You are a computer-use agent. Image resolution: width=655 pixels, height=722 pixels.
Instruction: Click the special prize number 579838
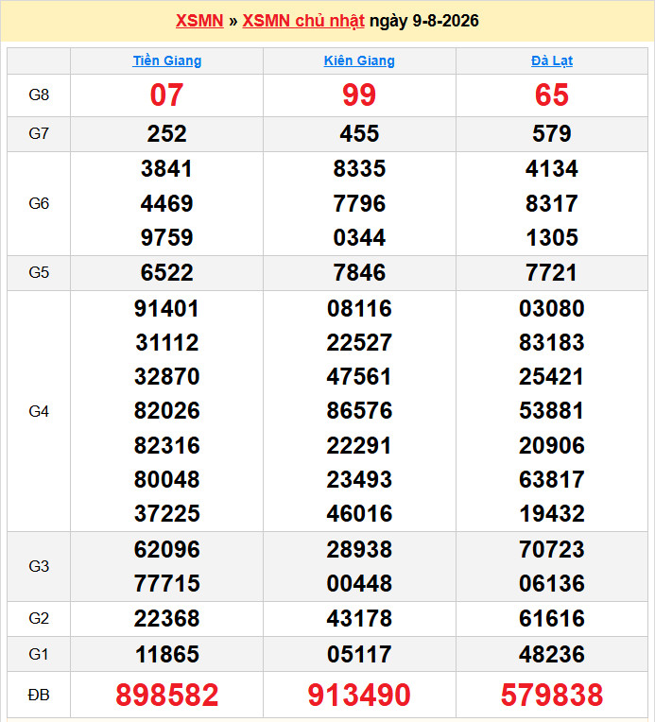(x=552, y=695)
